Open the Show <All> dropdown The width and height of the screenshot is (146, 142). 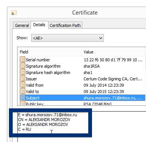point(67,38)
